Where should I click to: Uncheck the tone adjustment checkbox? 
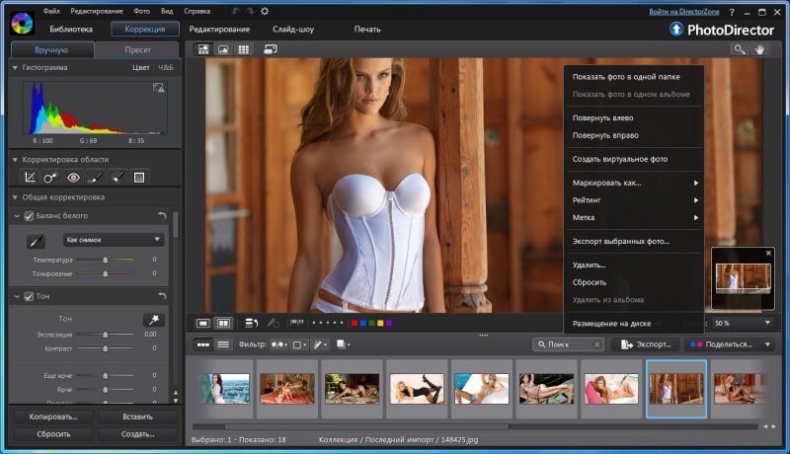click(29, 296)
